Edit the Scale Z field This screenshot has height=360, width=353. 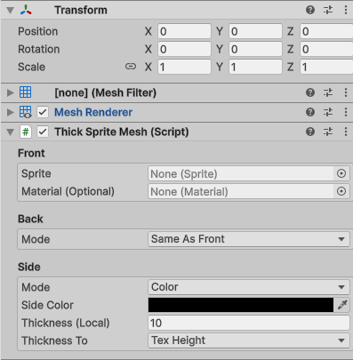[326, 67]
